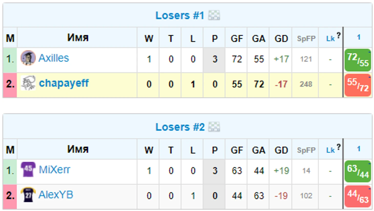374x211 pixels.
Task: Click the question mark next to Lk in Losers #2
Action: coord(339,147)
